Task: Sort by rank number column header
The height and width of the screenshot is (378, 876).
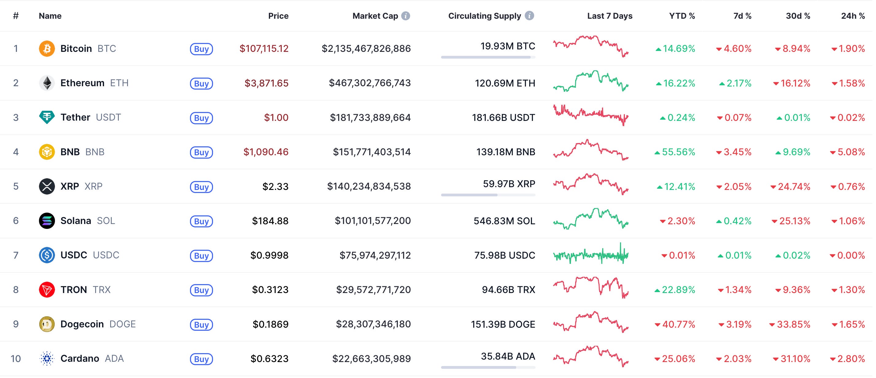Action: 16,16
